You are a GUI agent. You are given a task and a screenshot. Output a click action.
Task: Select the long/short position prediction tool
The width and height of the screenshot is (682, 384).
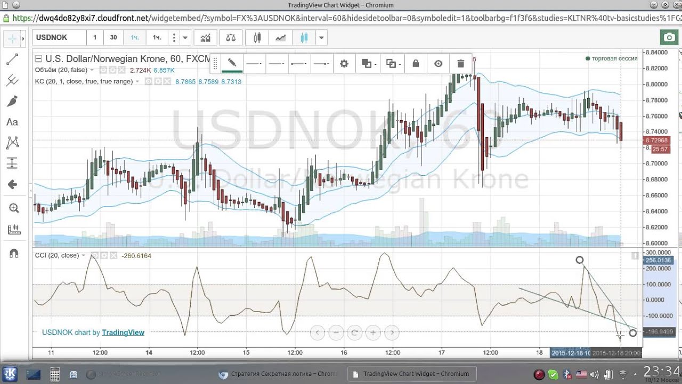(x=12, y=163)
